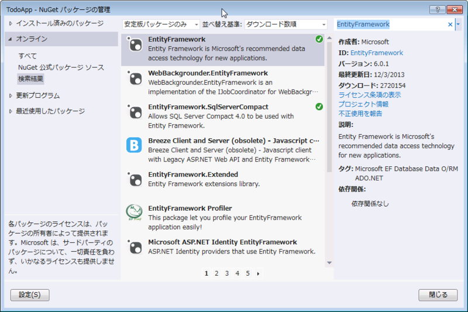Image resolution: width=468 pixels, height=312 pixels.
Task: Click installed checkmark on EntityFramework.SqlServerCompact row
Action: coord(319,107)
